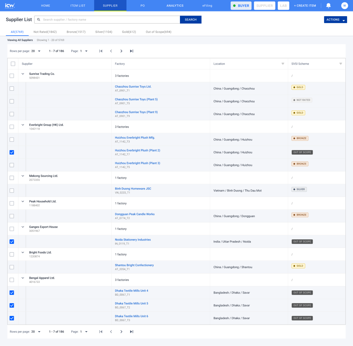This screenshot has width=353, height=346.
Task: Open the user avatar menu
Action: click(x=344, y=6)
